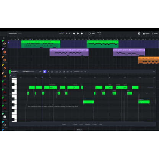
Task: Open the hamburger menu above the tracks
Action: pyautogui.click(x=4, y=38)
